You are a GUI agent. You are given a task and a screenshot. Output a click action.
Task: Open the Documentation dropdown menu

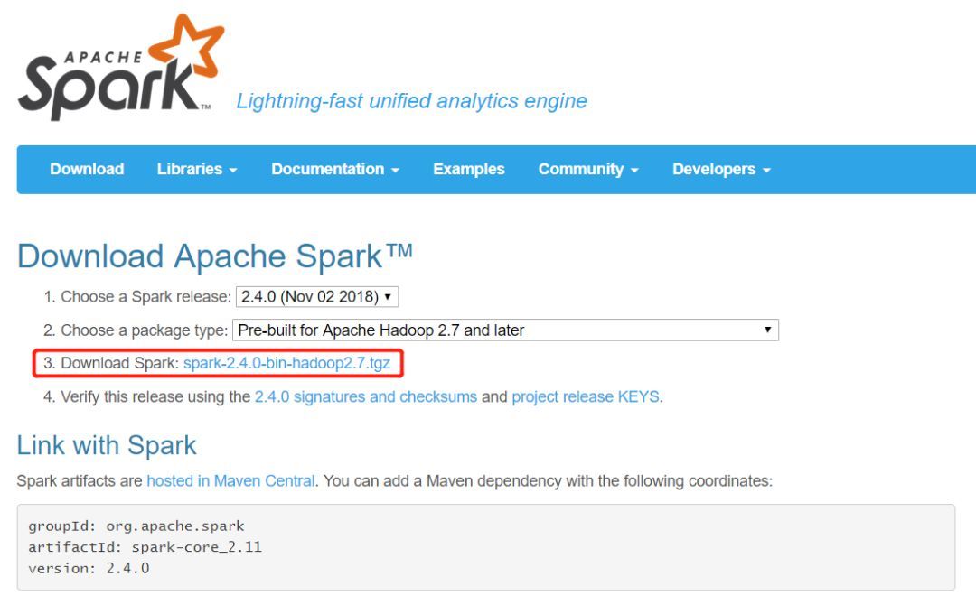click(x=335, y=169)
